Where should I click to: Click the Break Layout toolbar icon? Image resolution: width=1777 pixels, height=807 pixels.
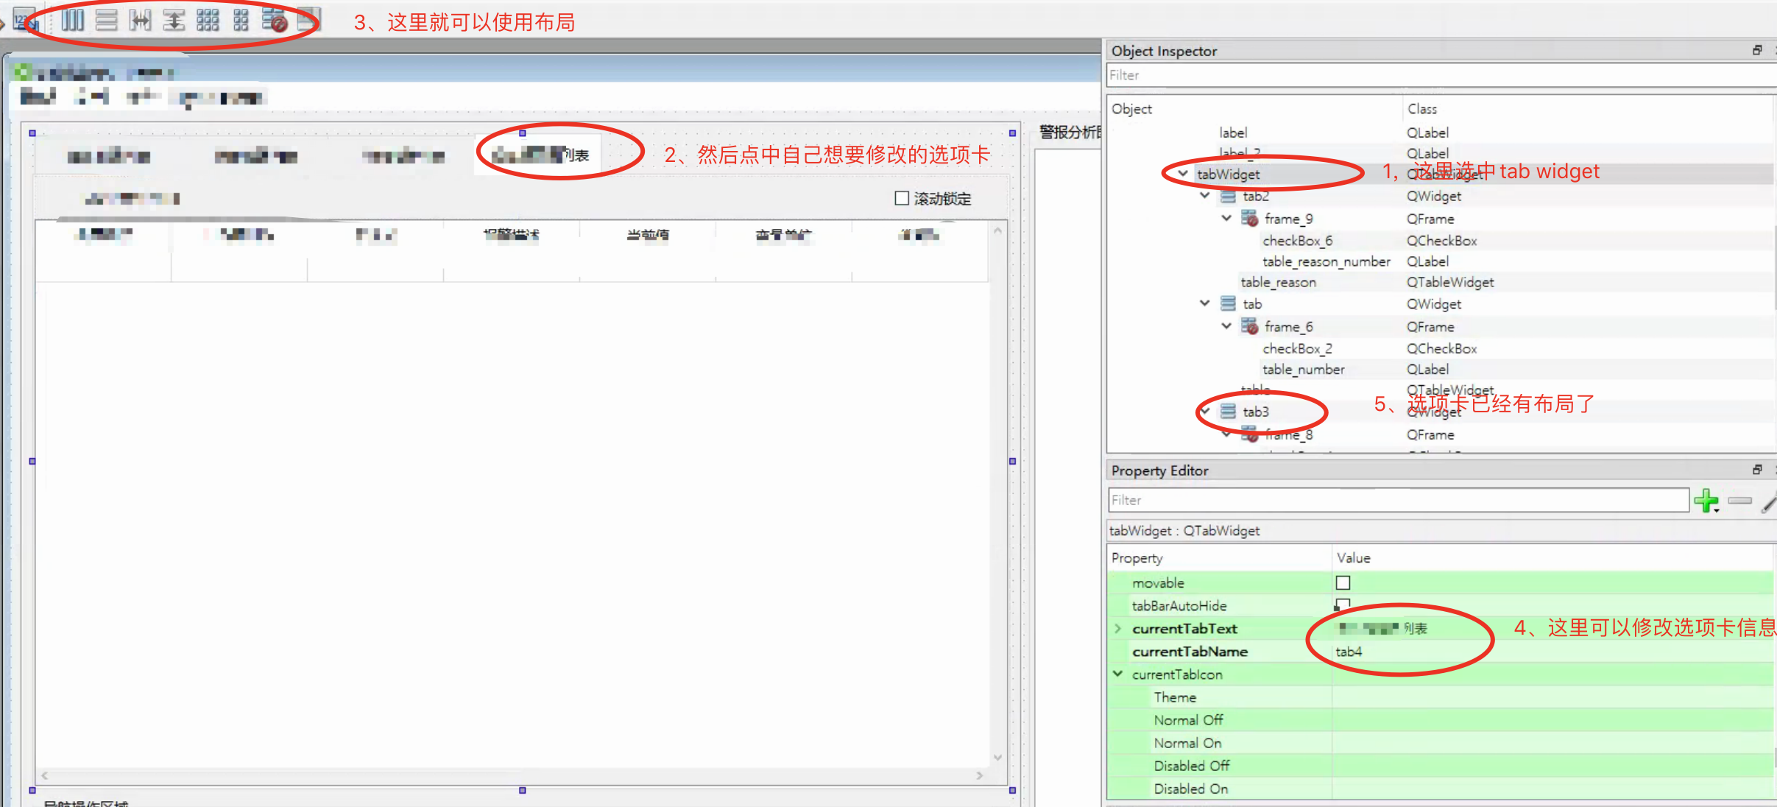pos(275,20)
